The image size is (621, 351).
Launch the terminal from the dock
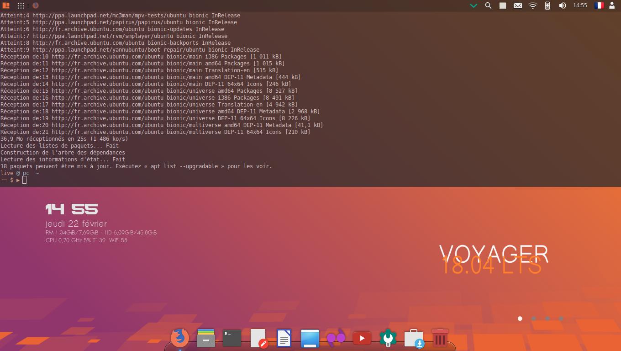(x=232, y=338)
